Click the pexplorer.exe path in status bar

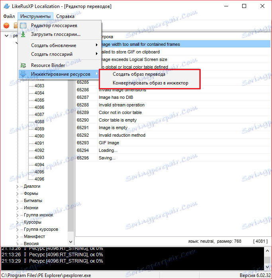tap(46, 275)
